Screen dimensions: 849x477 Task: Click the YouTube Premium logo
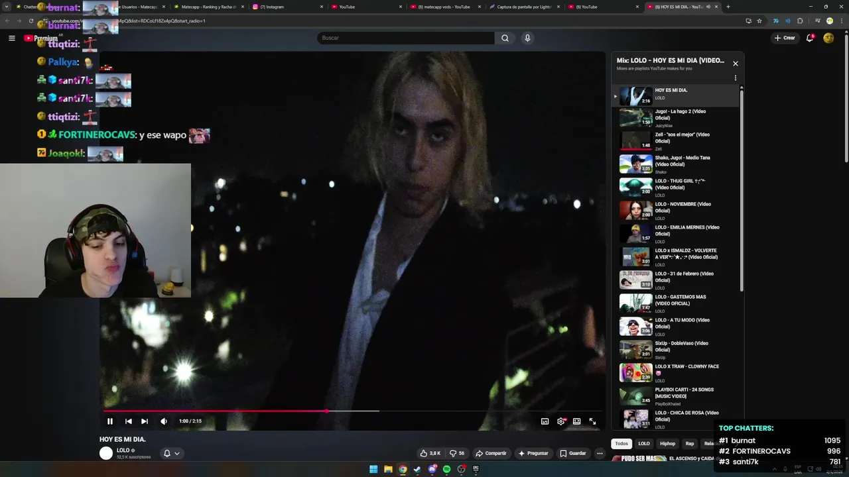pos(41,38)
